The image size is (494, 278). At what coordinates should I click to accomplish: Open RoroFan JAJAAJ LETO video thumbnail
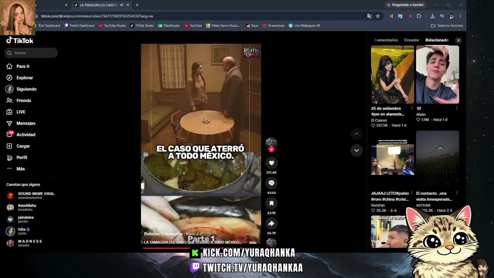click(x=392, y=159)
